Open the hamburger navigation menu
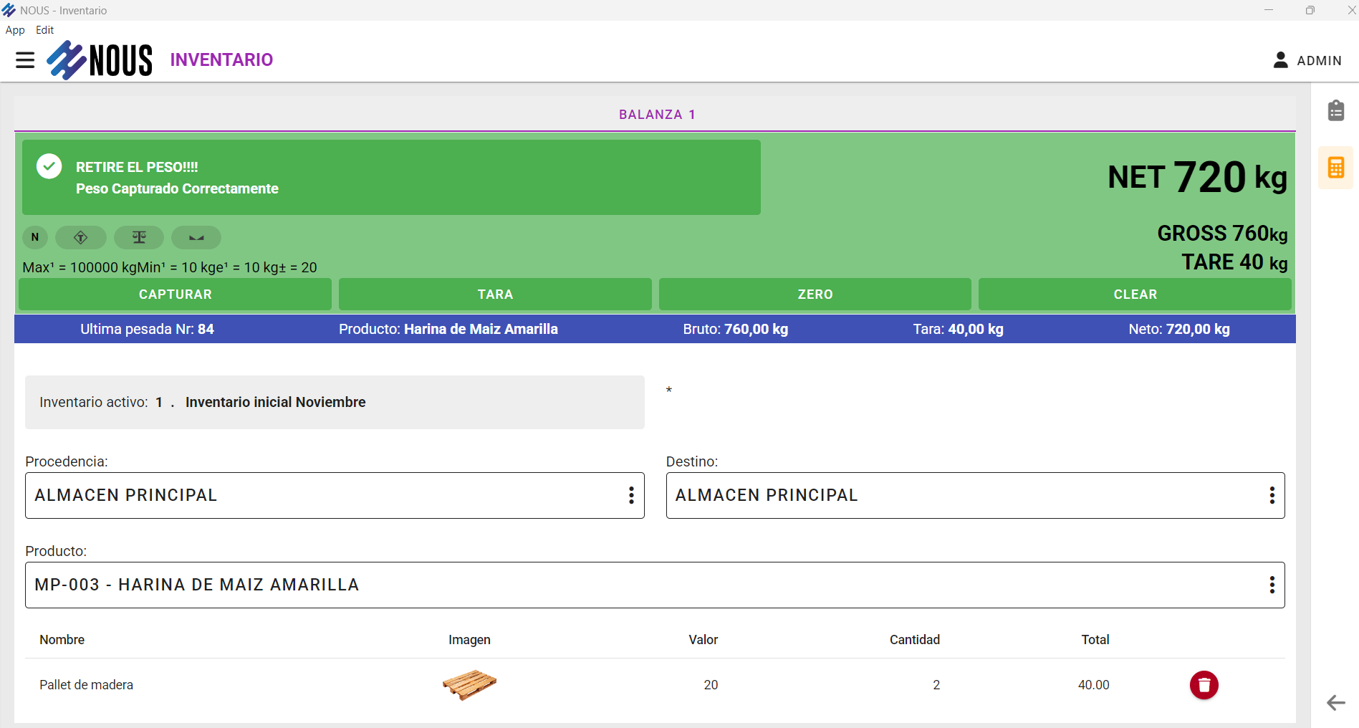1359x728 pixels. (25, 60)
